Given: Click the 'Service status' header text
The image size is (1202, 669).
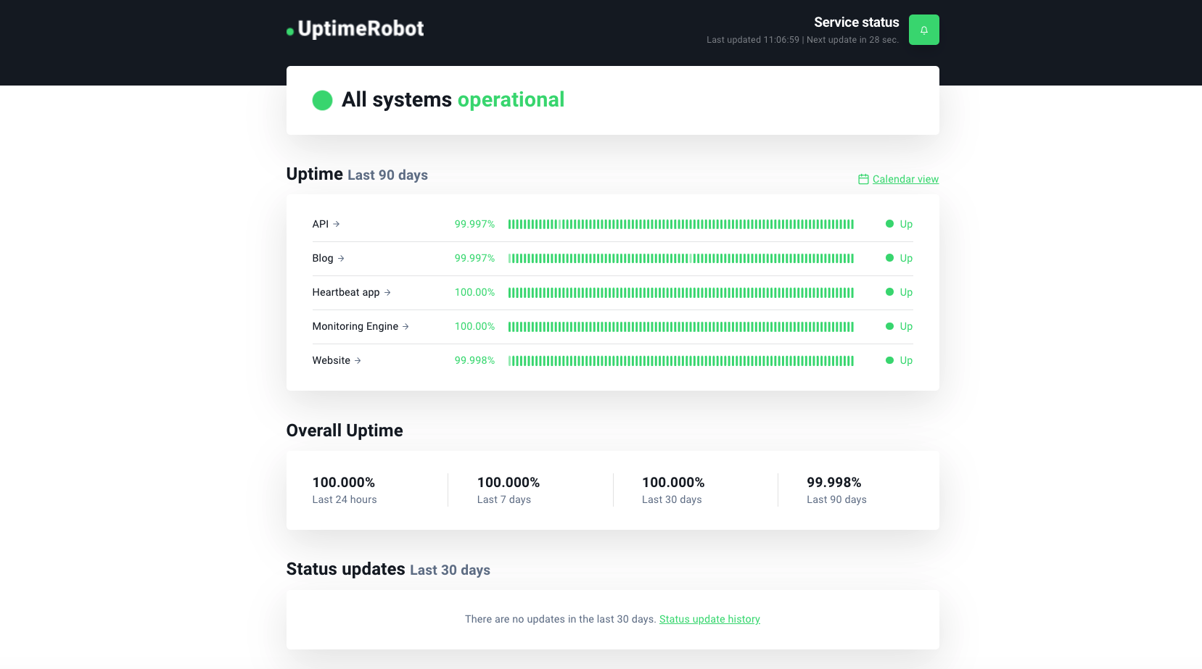Looking at the screenshot, I should point(856,22).
